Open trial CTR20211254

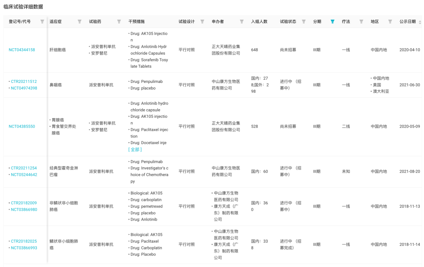coord(24,168)
